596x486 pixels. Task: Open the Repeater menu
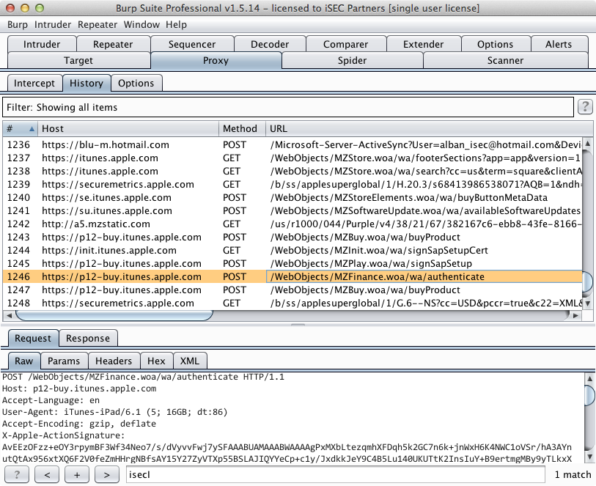coord(98,25)
